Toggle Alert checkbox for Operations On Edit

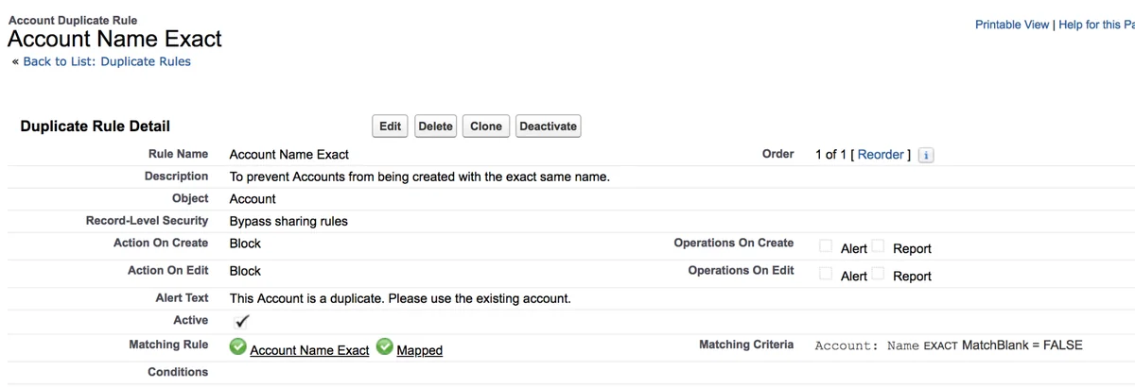coord(826,274)
